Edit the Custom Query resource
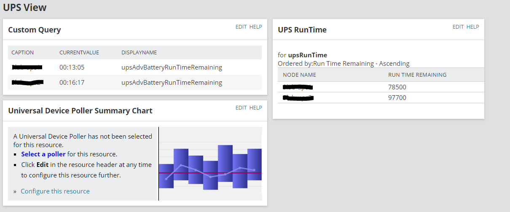Viewport: 510px width, 212px height. point(241,27)
